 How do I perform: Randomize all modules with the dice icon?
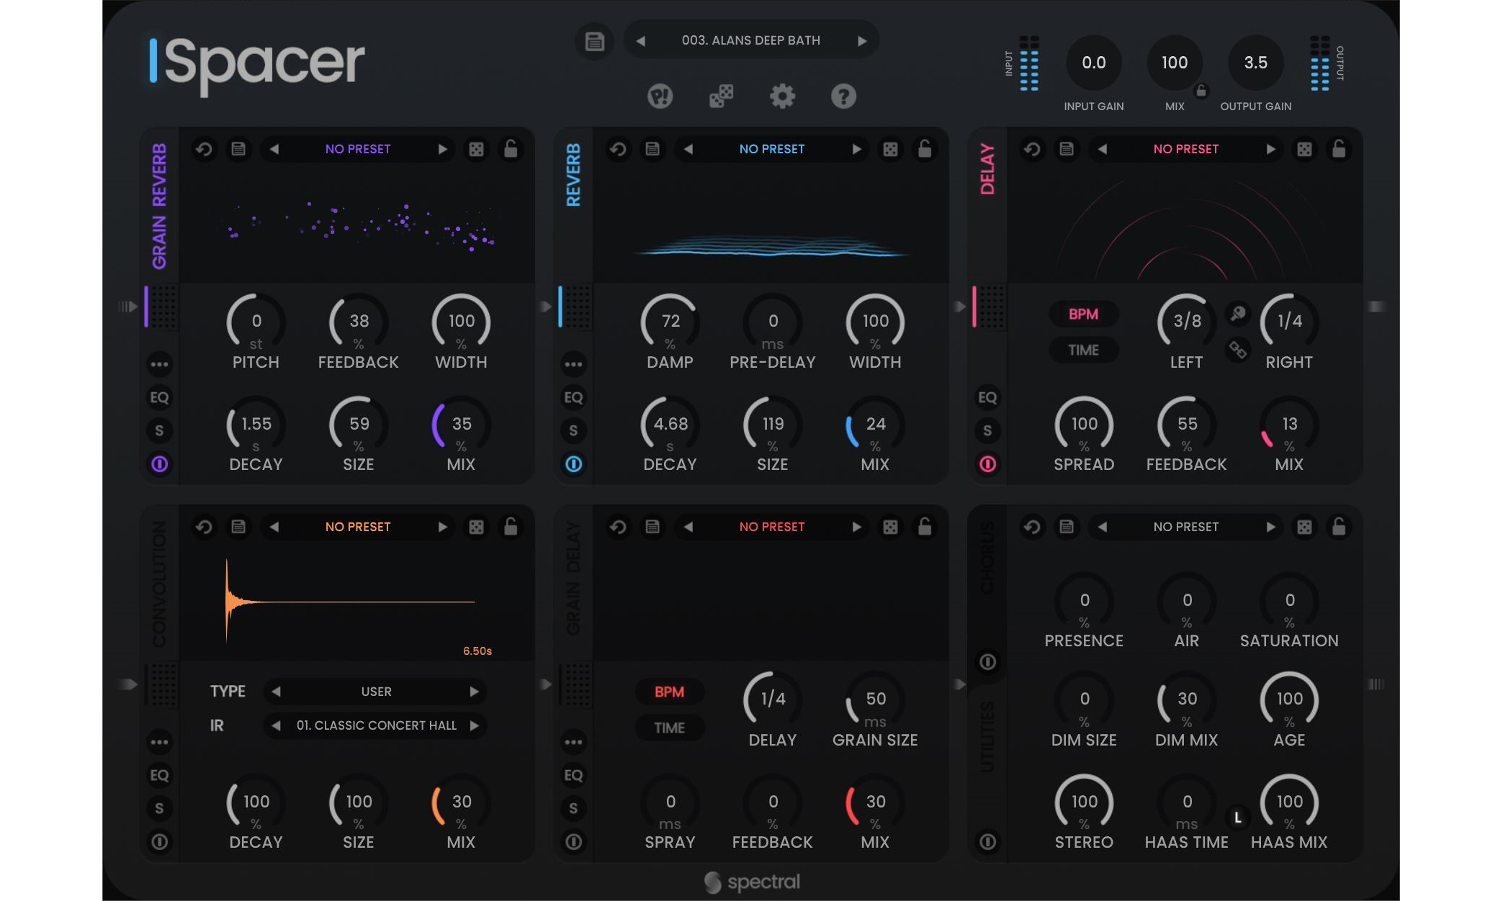click(720, 94)
